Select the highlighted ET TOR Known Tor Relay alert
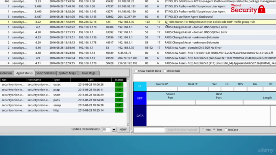This screenshot has width=276, height=155. click(x=138, y=22)
